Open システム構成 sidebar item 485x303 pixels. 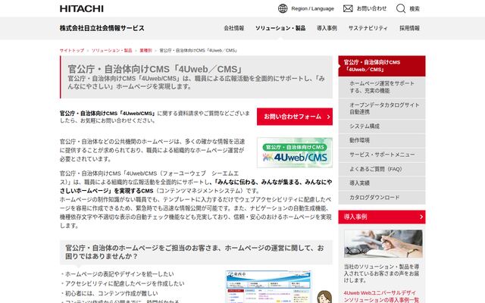coord(382,127)
